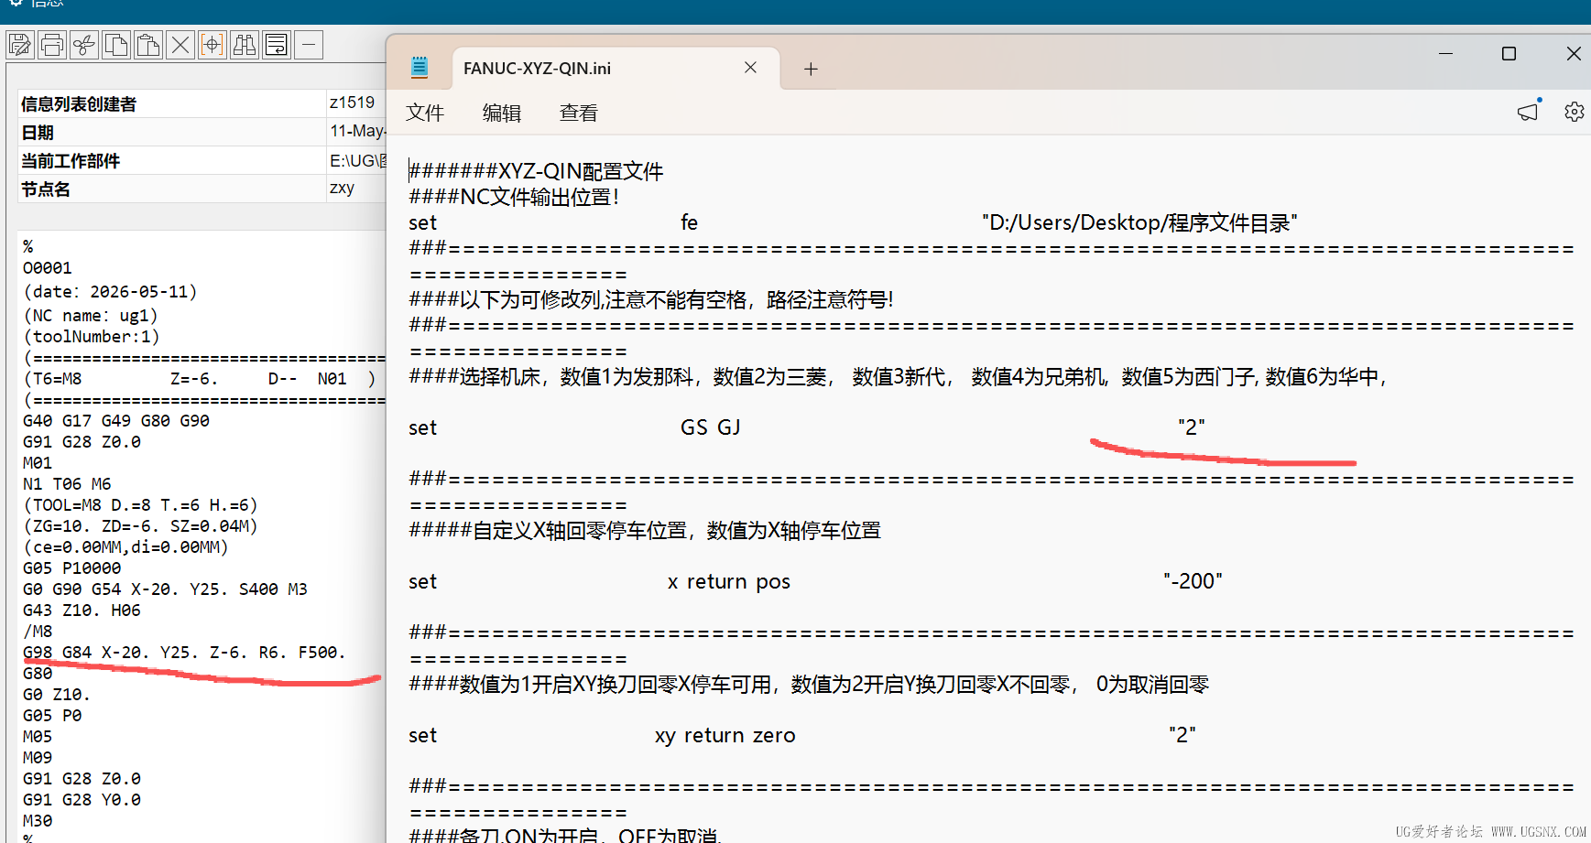
Task: Click the binoculars Find icon
Action: point(245,45)
